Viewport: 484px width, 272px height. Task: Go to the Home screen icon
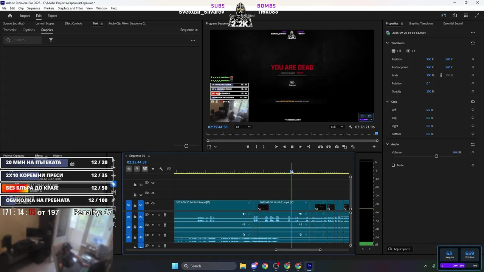coord(10,15)
